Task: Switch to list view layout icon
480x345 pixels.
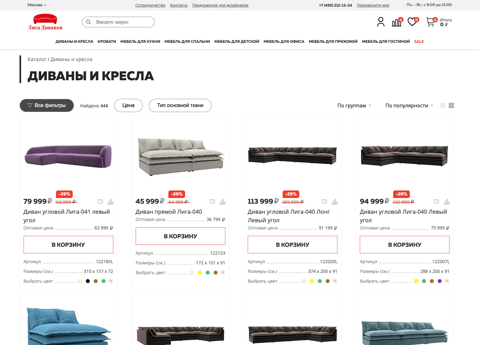Action: [443, 105]
